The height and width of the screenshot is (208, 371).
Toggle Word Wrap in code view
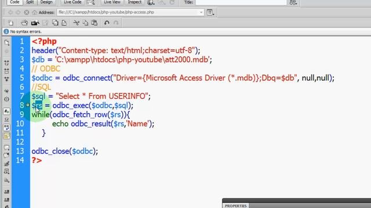point(6,128)
